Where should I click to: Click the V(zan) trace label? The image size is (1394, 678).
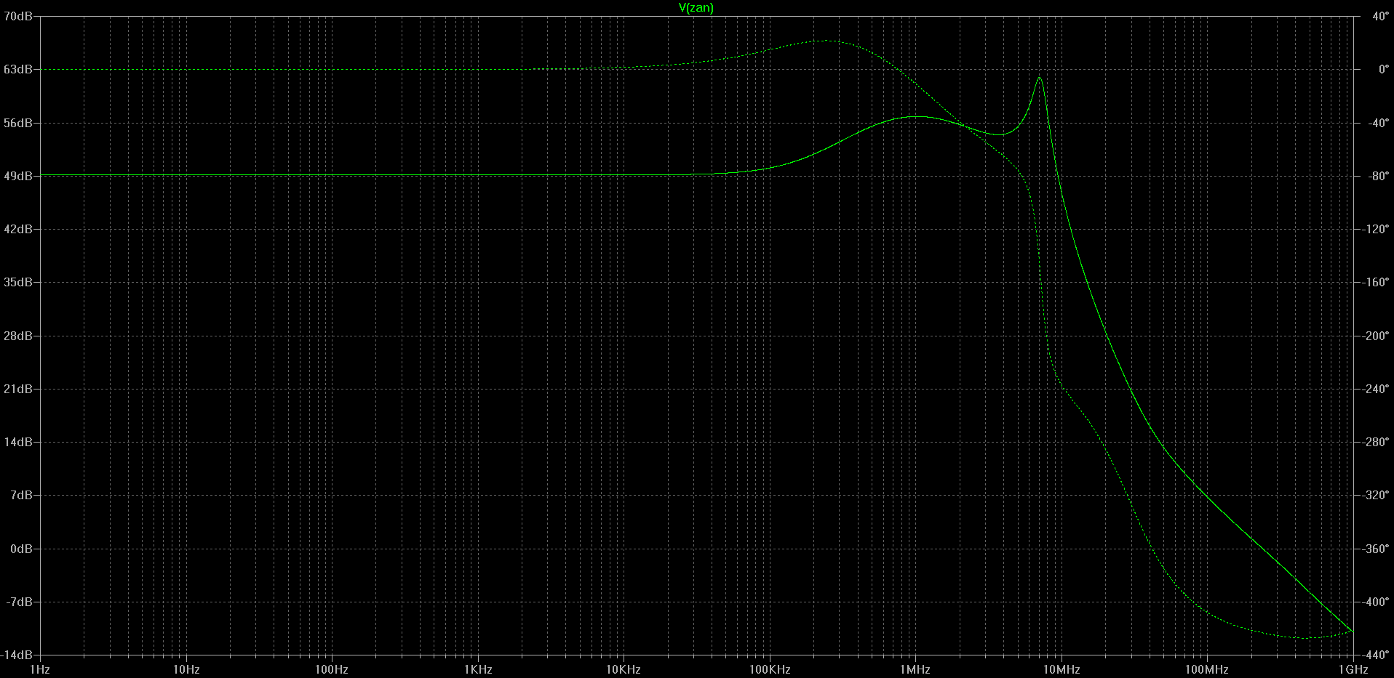(x=696, y=8)
